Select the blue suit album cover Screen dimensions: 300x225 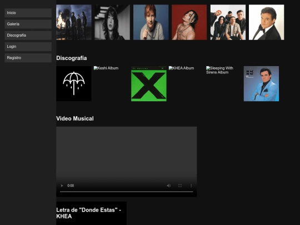261,83
